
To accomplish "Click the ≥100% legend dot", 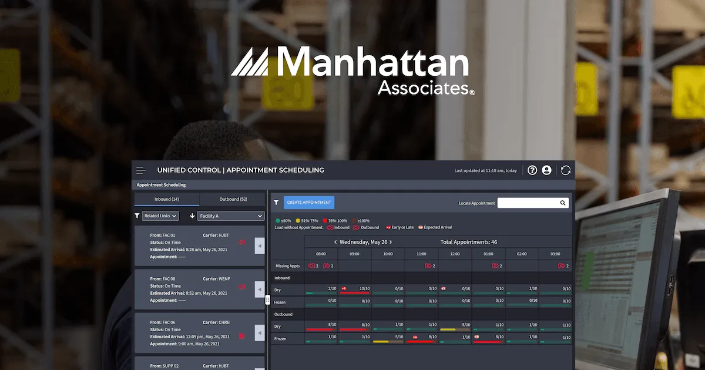I will pos(353,221).
